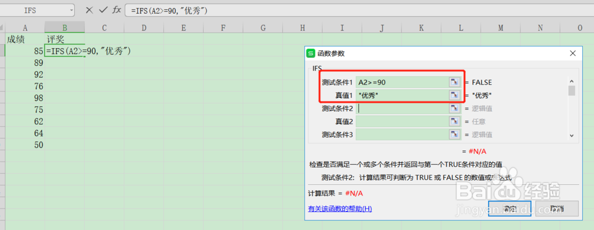This screenshot has height=230, width=594.
Task: Click the argument list scroll-down arrow
Action: 571,136
